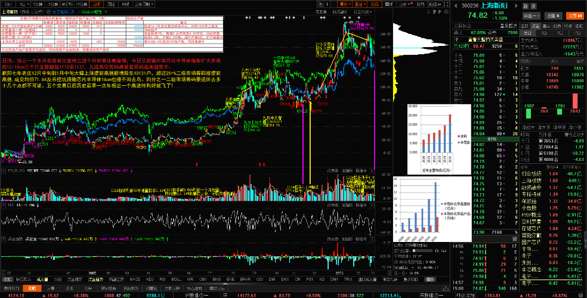Screen dimensions: 587x298
Task: Switch to the 盘口 tab
Action: pyautogui.click(x=524, y=26)
